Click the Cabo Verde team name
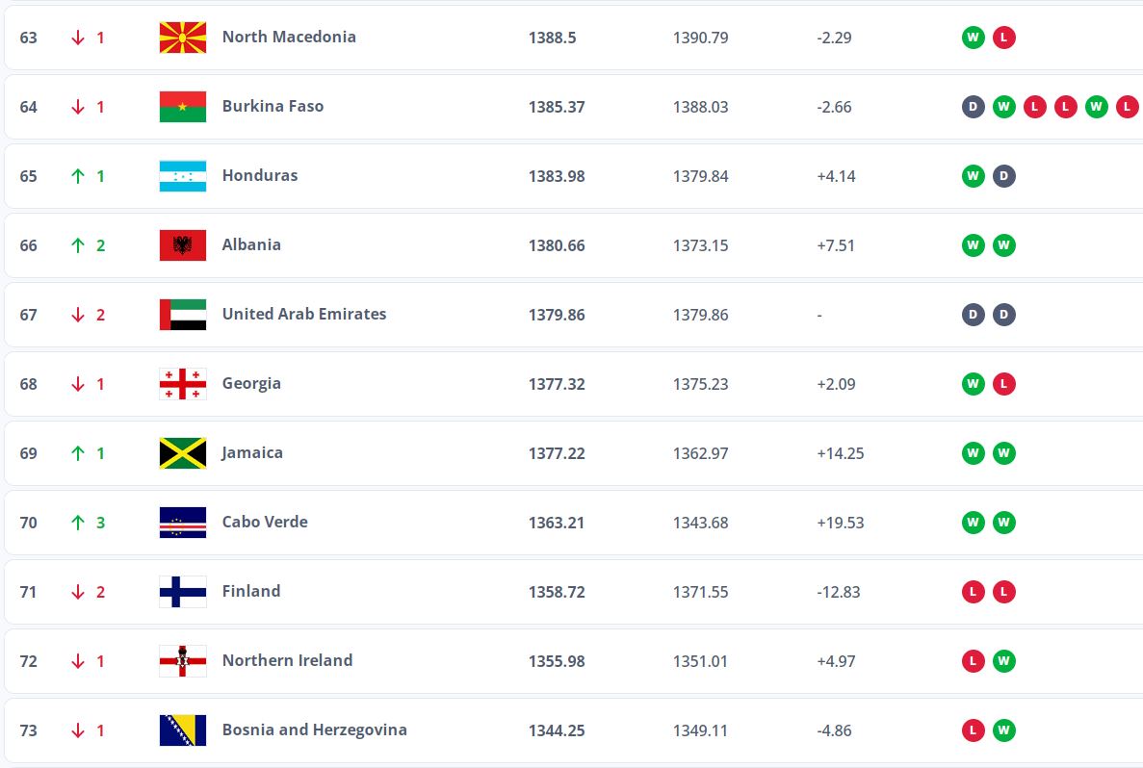This screenshot has width=1143, height=768. [265, 522]
